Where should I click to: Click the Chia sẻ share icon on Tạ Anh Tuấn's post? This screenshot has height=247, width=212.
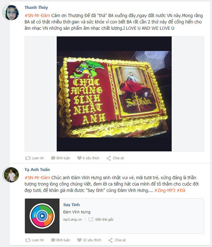110,240
